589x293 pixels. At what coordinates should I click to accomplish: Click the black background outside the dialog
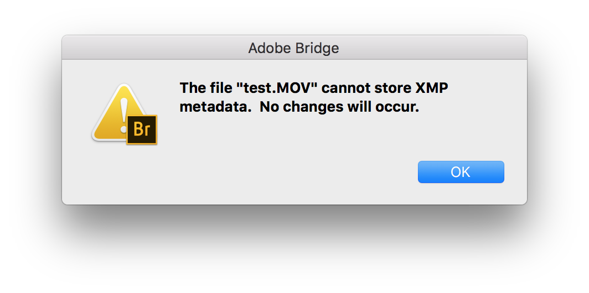[293, 249]
